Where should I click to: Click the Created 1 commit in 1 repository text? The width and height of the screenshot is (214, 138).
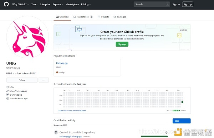(x=77, y=132)
